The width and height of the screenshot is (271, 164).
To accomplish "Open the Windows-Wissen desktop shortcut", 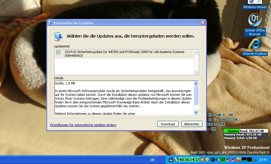I will tap(255, 5).
